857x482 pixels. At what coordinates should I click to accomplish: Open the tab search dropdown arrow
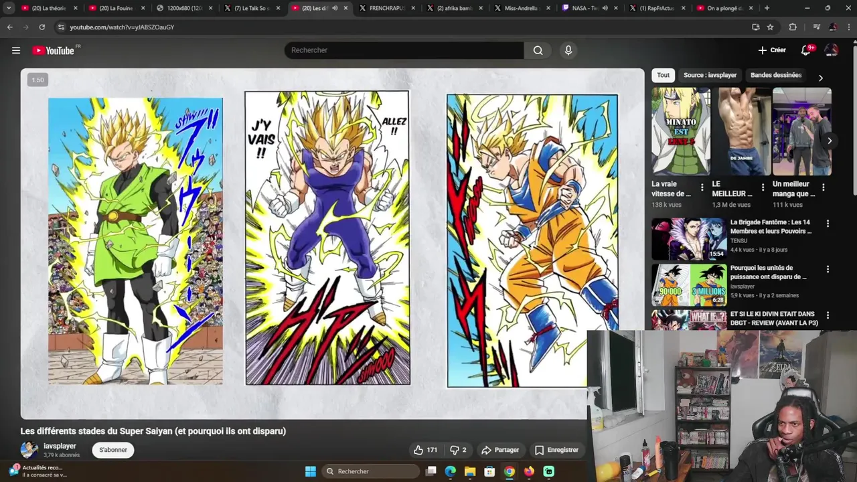coord(9,8)
